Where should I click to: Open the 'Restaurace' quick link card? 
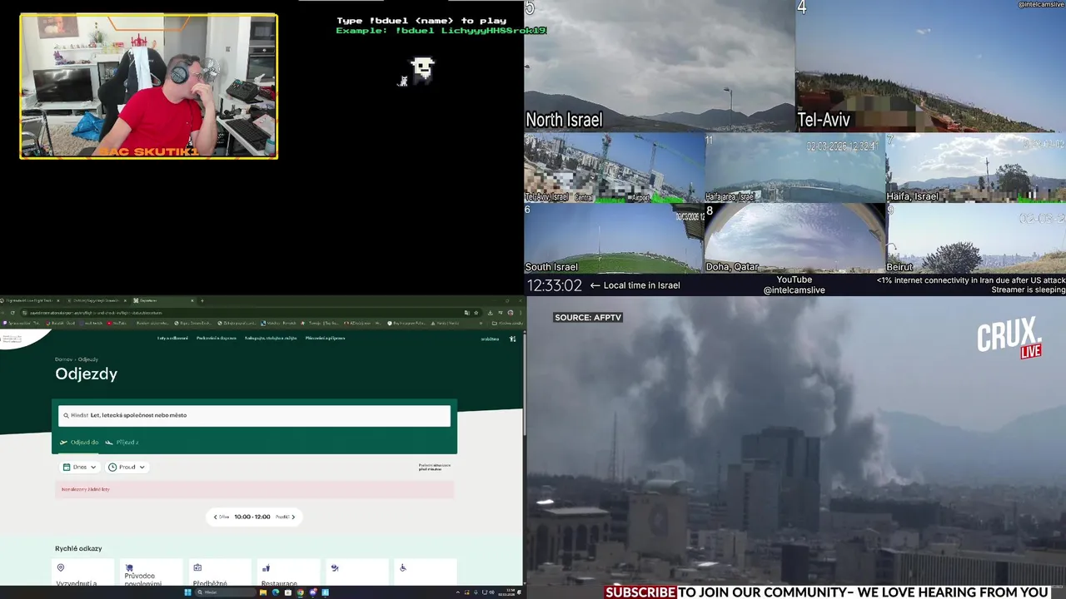[288, 572]
